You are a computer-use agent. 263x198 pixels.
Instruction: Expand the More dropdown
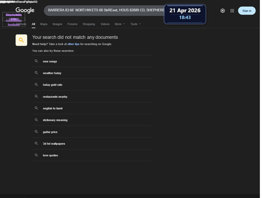click(x=119, y=24)
